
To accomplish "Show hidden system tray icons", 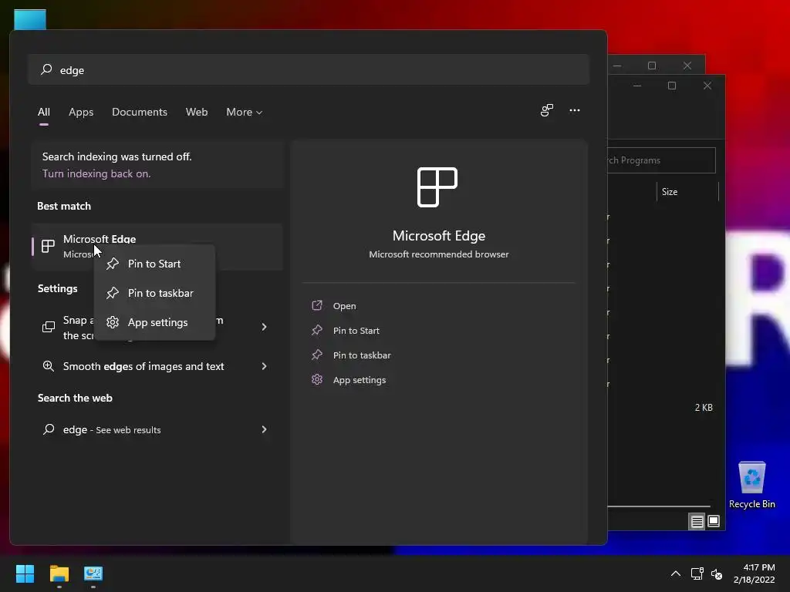I will [676, 573].
